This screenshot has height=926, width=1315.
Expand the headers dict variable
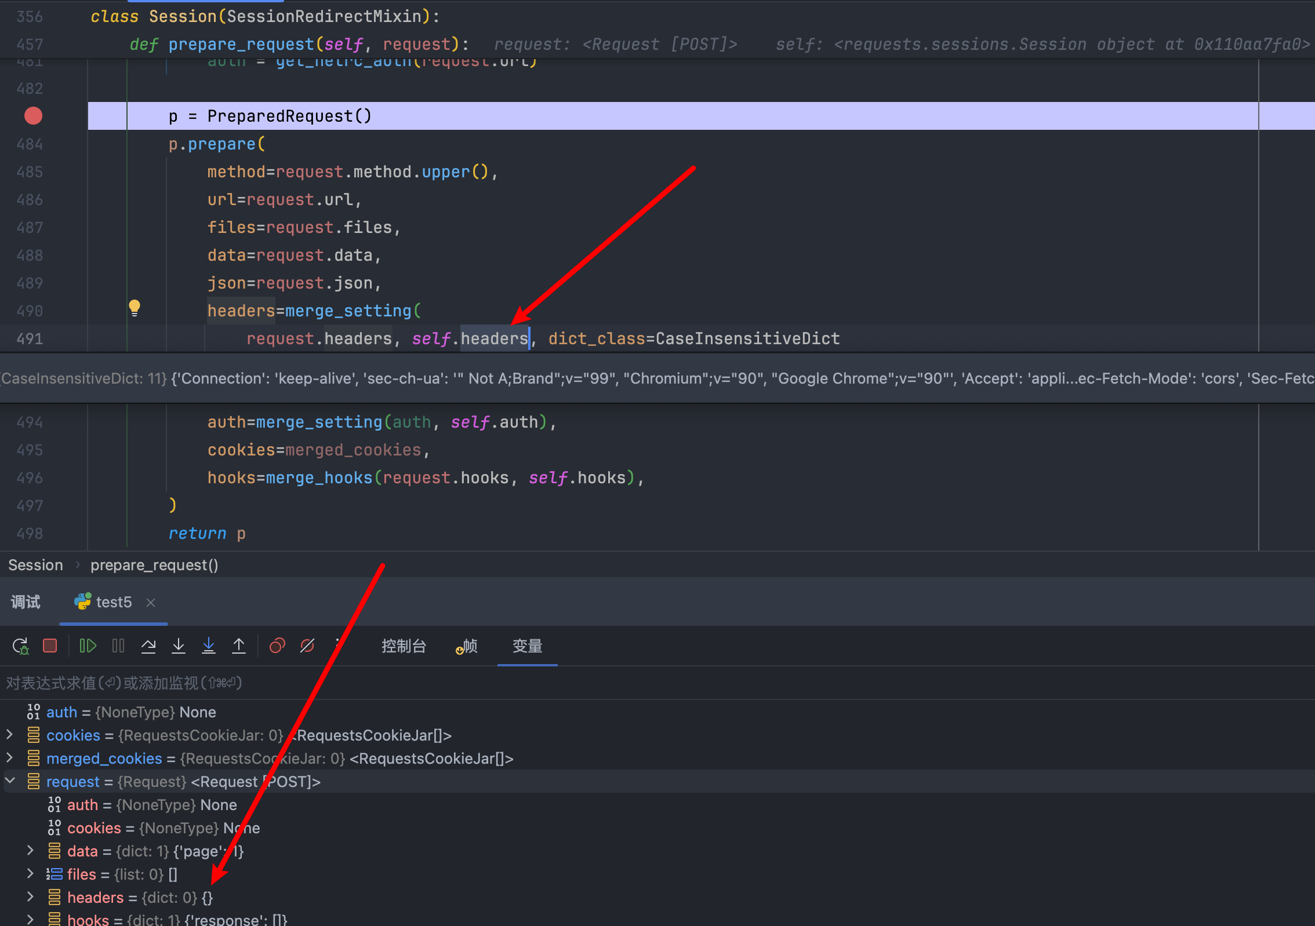pos(30,897)
